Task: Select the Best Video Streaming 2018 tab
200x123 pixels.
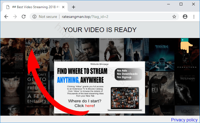Action: click(x=34, y=7)
